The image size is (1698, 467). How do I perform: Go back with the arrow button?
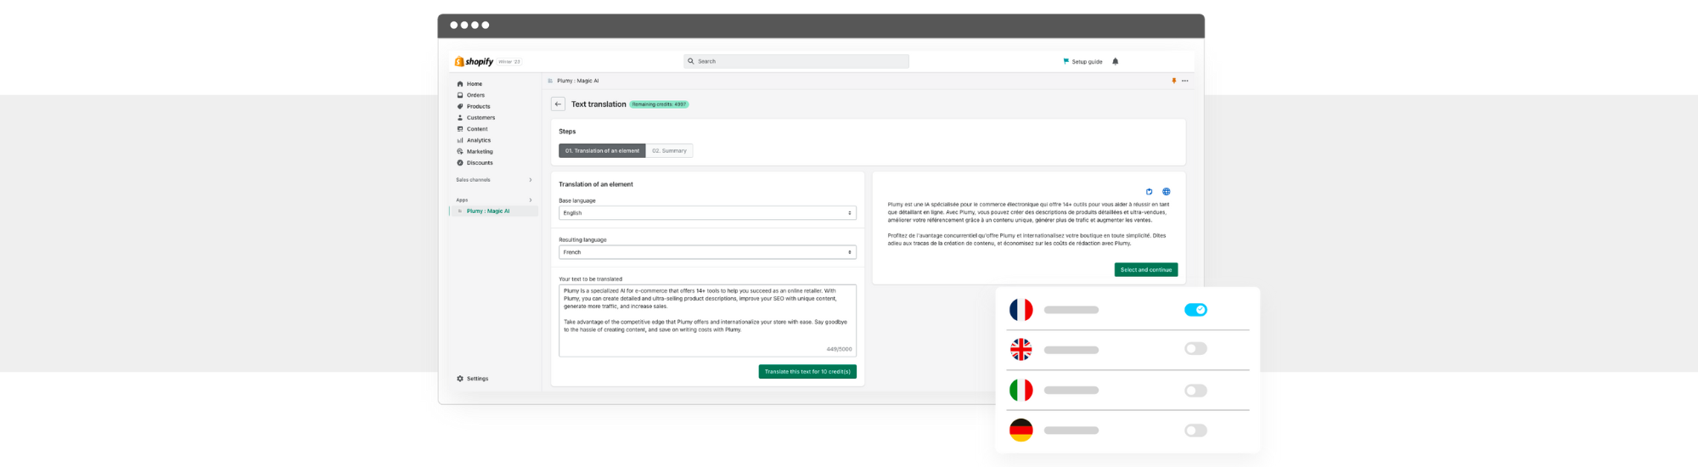click(x=558, y=104)
